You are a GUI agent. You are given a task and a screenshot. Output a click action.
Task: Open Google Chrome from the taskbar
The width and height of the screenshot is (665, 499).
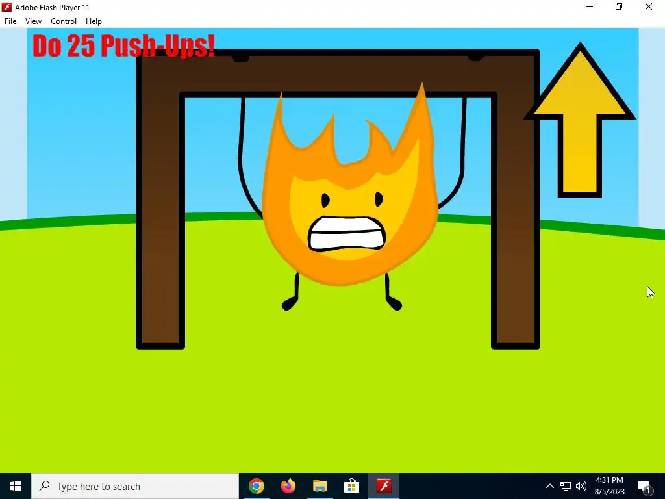pos(256,486)
